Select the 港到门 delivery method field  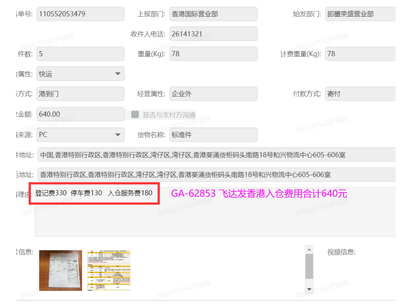[80, 94]
